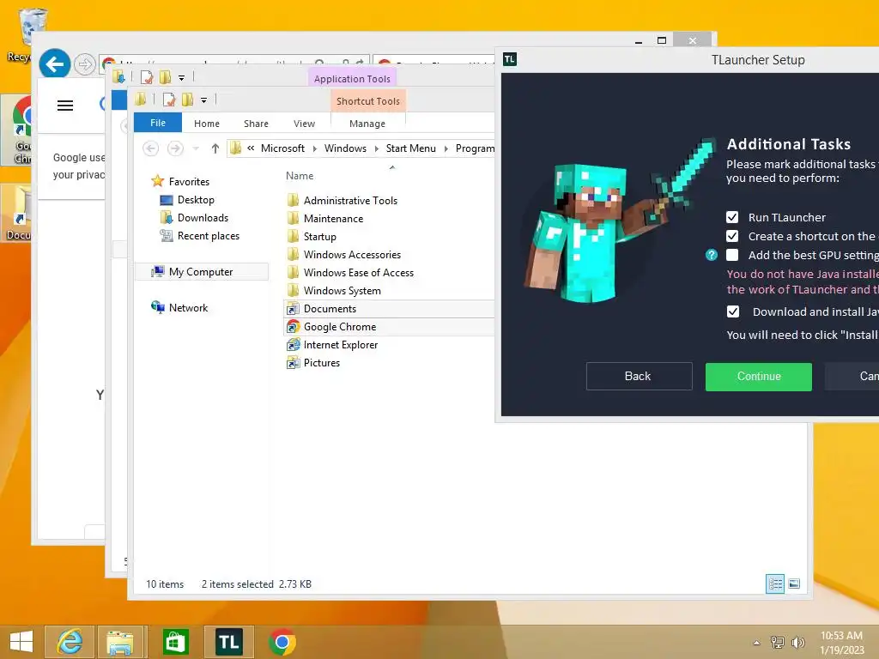This screenshot has width=879, height=659.
Task: Switch Explorer to details view icon
Action: (x=775, y=583)
